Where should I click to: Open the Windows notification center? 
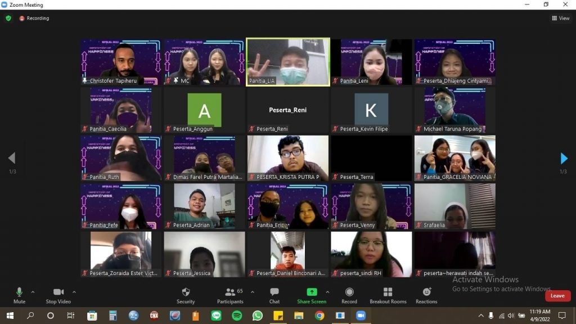tap(562, 316)
